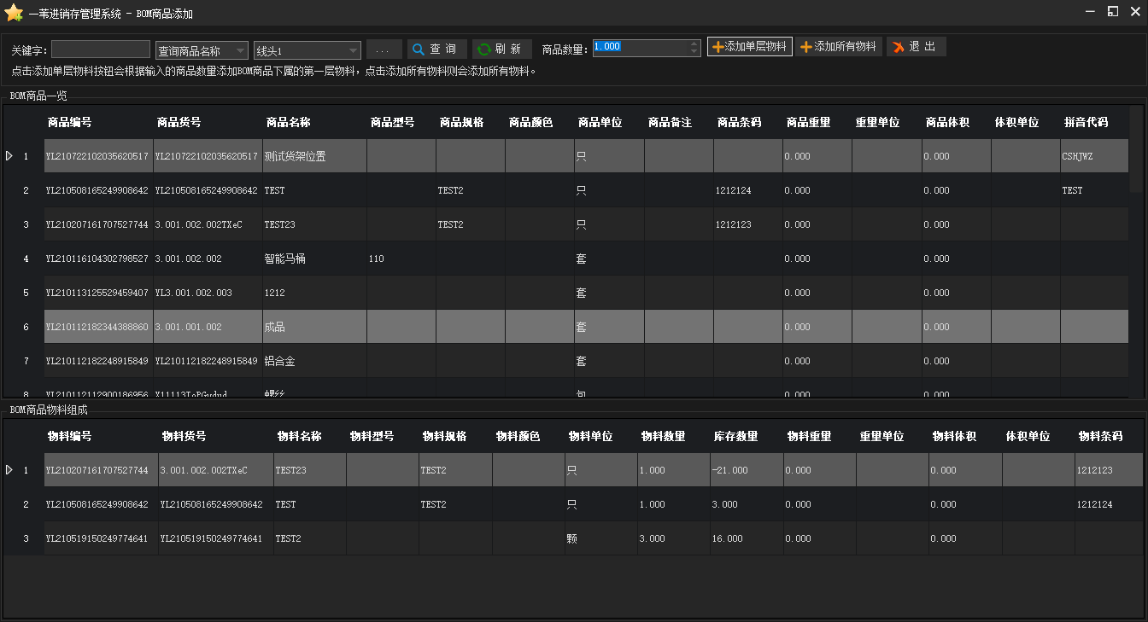Increase 商品数量 with up stepper arrow
Screen dimensions: 1148x622
(694, 44)
